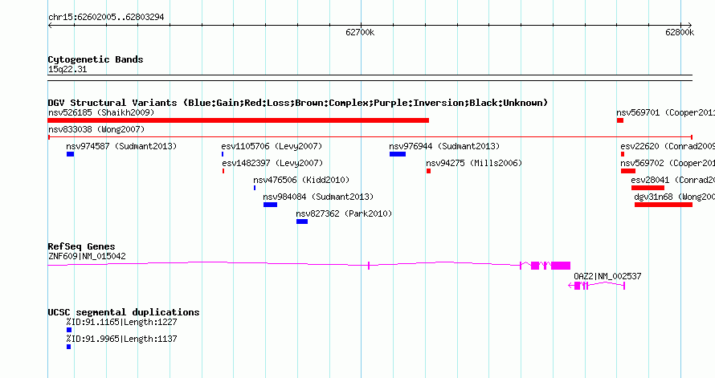
Task: Click the nsv526185 (Shaikh2009) red loss bar
Action: coord(238,120)
